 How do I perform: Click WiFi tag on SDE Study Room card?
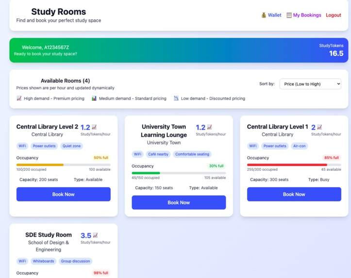[22, 261]
